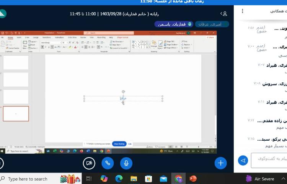Click Chrome icon in the shared-screen taskbar

point(101,151)
